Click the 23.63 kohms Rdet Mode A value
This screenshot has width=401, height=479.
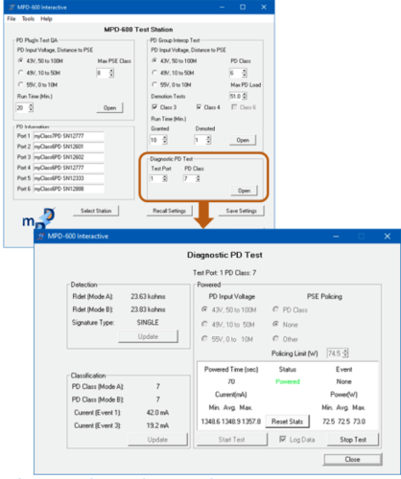(148, 296)
